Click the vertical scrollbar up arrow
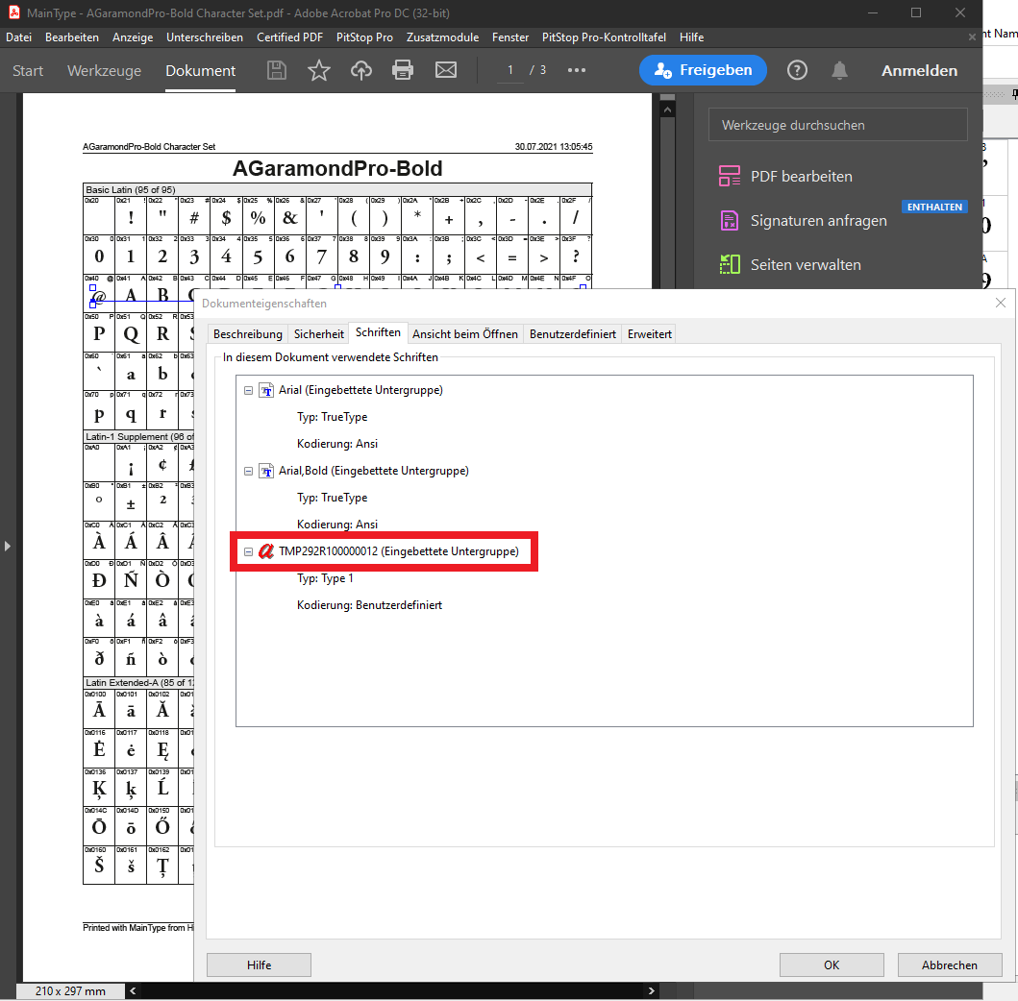1018x1001 pixels. tap(667, 110)
